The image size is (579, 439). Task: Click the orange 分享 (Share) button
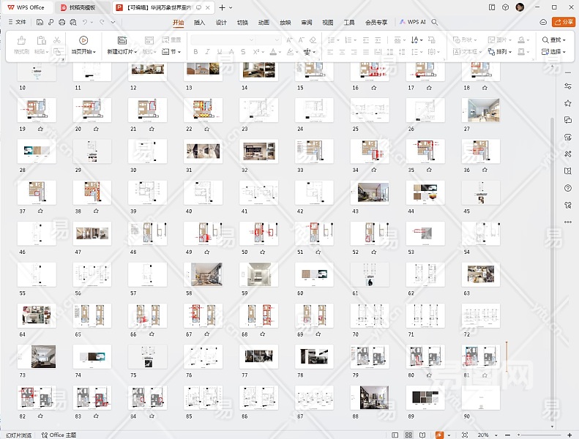[564, 22]
